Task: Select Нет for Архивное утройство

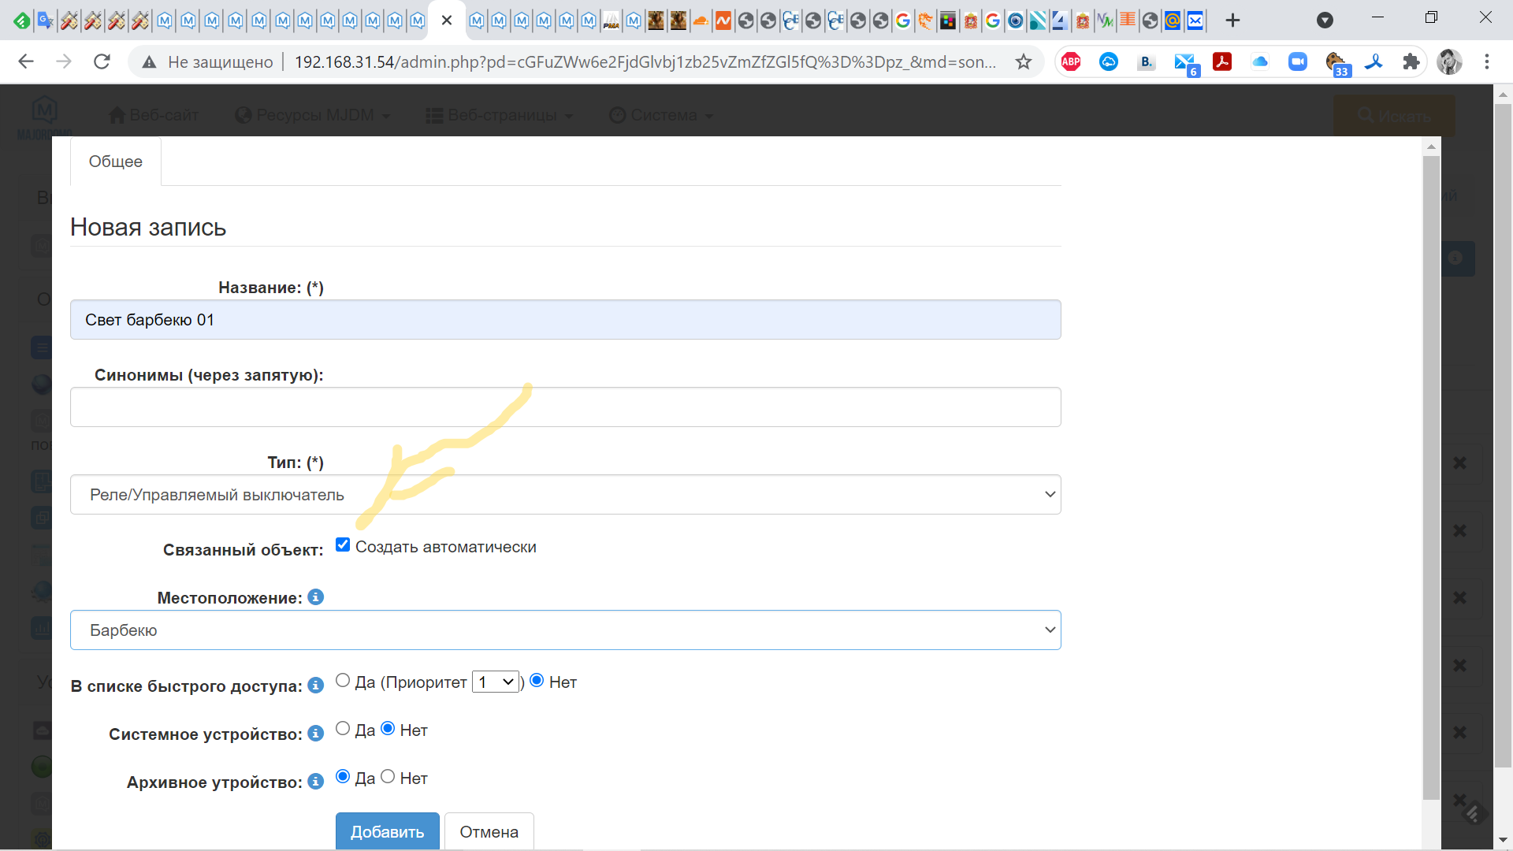Action: click(x=388, y=777)
